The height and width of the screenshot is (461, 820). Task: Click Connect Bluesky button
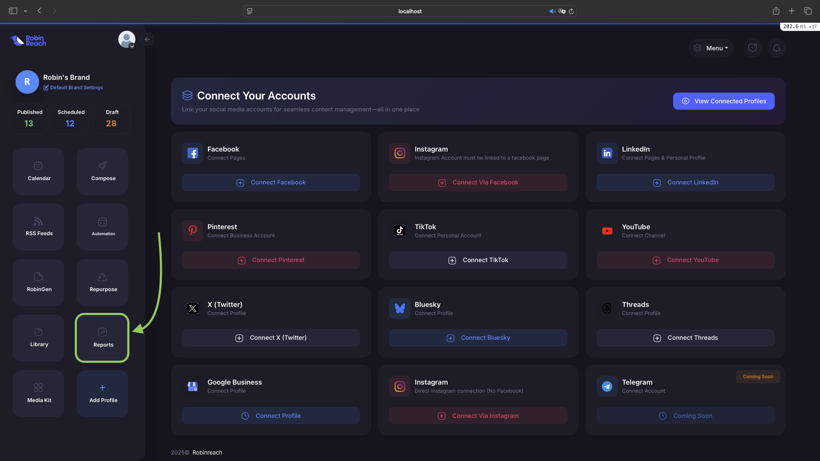[x=478, y=338]
